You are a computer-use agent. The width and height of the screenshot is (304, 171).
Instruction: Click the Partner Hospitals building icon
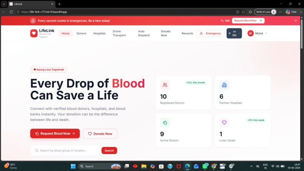click(224, 85)
